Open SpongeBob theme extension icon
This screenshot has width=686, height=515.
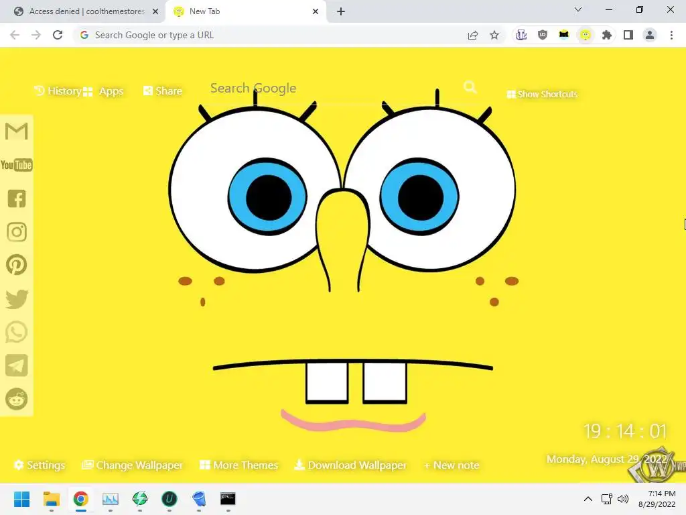coord(586,35)
